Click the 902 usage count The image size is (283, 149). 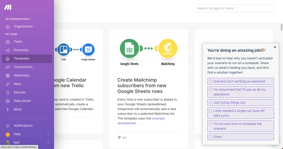pos(124,138)
